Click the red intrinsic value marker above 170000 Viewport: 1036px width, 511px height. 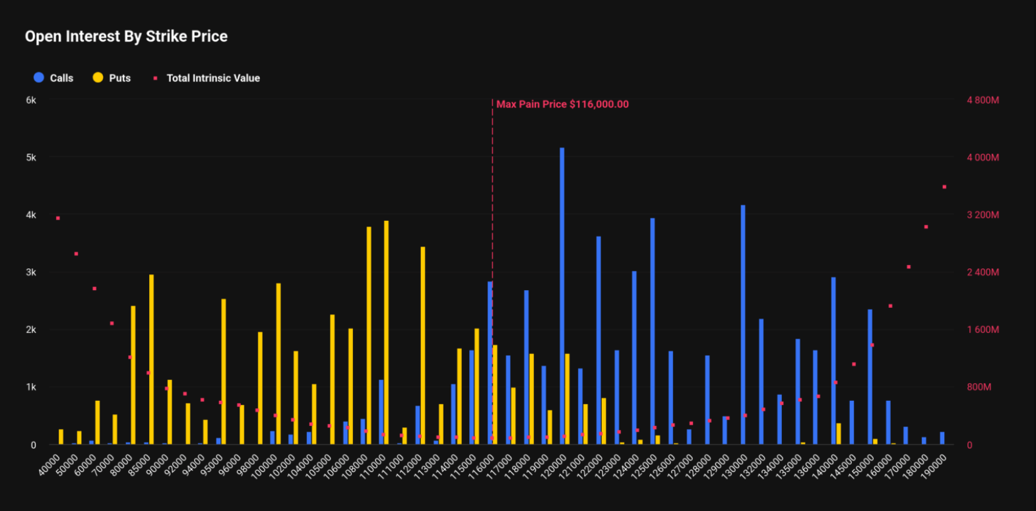[909, 267]
